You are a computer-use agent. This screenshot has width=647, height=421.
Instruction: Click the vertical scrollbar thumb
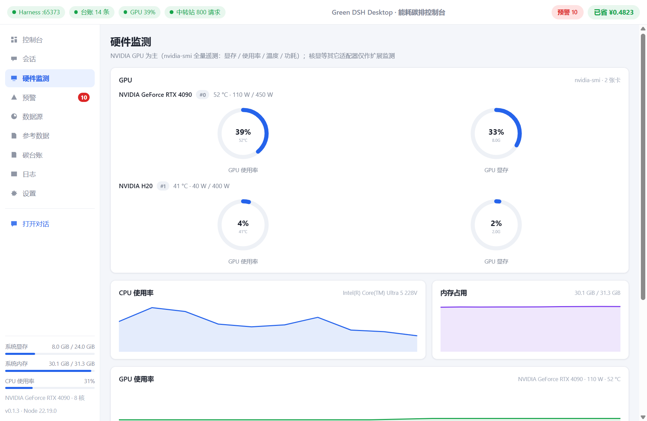tap(643, 167)
